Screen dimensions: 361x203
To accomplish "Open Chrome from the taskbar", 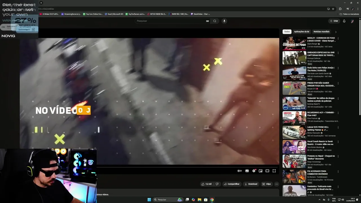I will pos(212,200).
